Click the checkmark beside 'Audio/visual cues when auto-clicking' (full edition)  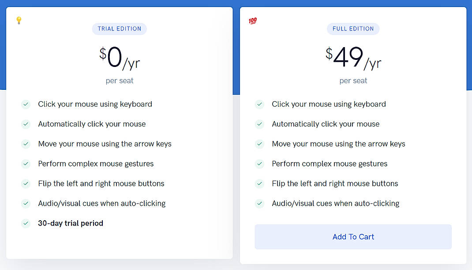pyautogui.click(x=259, y=203)
